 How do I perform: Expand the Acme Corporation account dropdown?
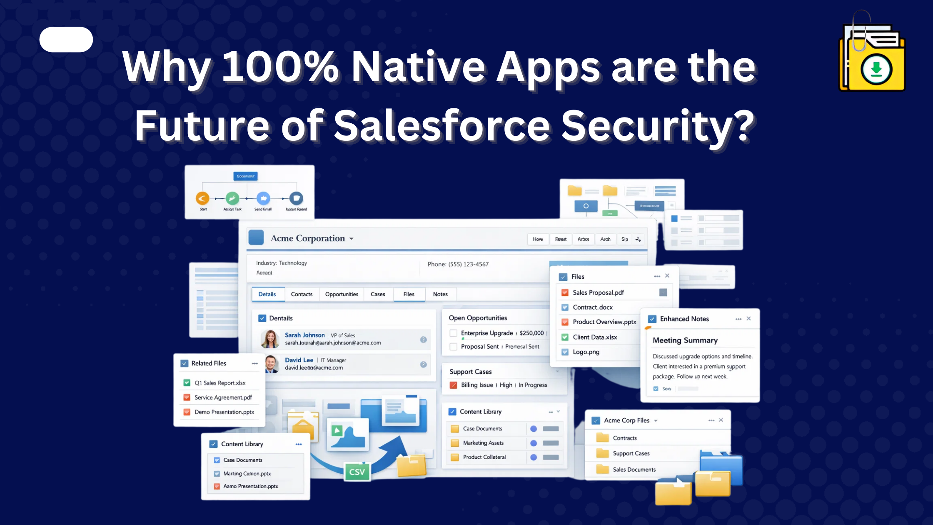(x=351, y=239)
